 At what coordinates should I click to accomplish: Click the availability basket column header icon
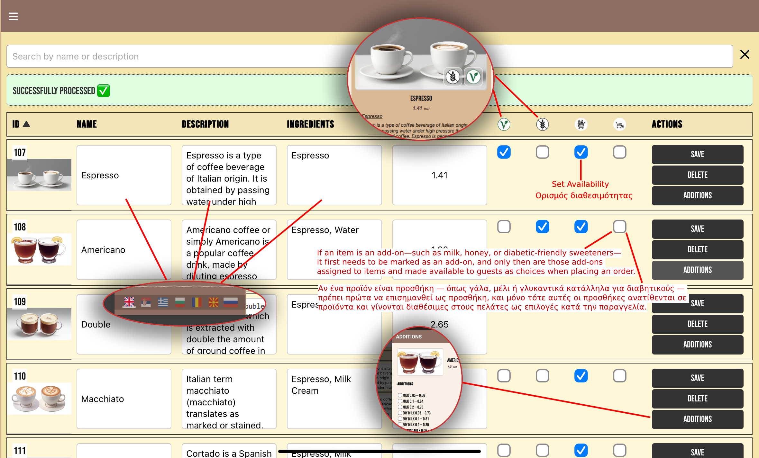[581, 124]
